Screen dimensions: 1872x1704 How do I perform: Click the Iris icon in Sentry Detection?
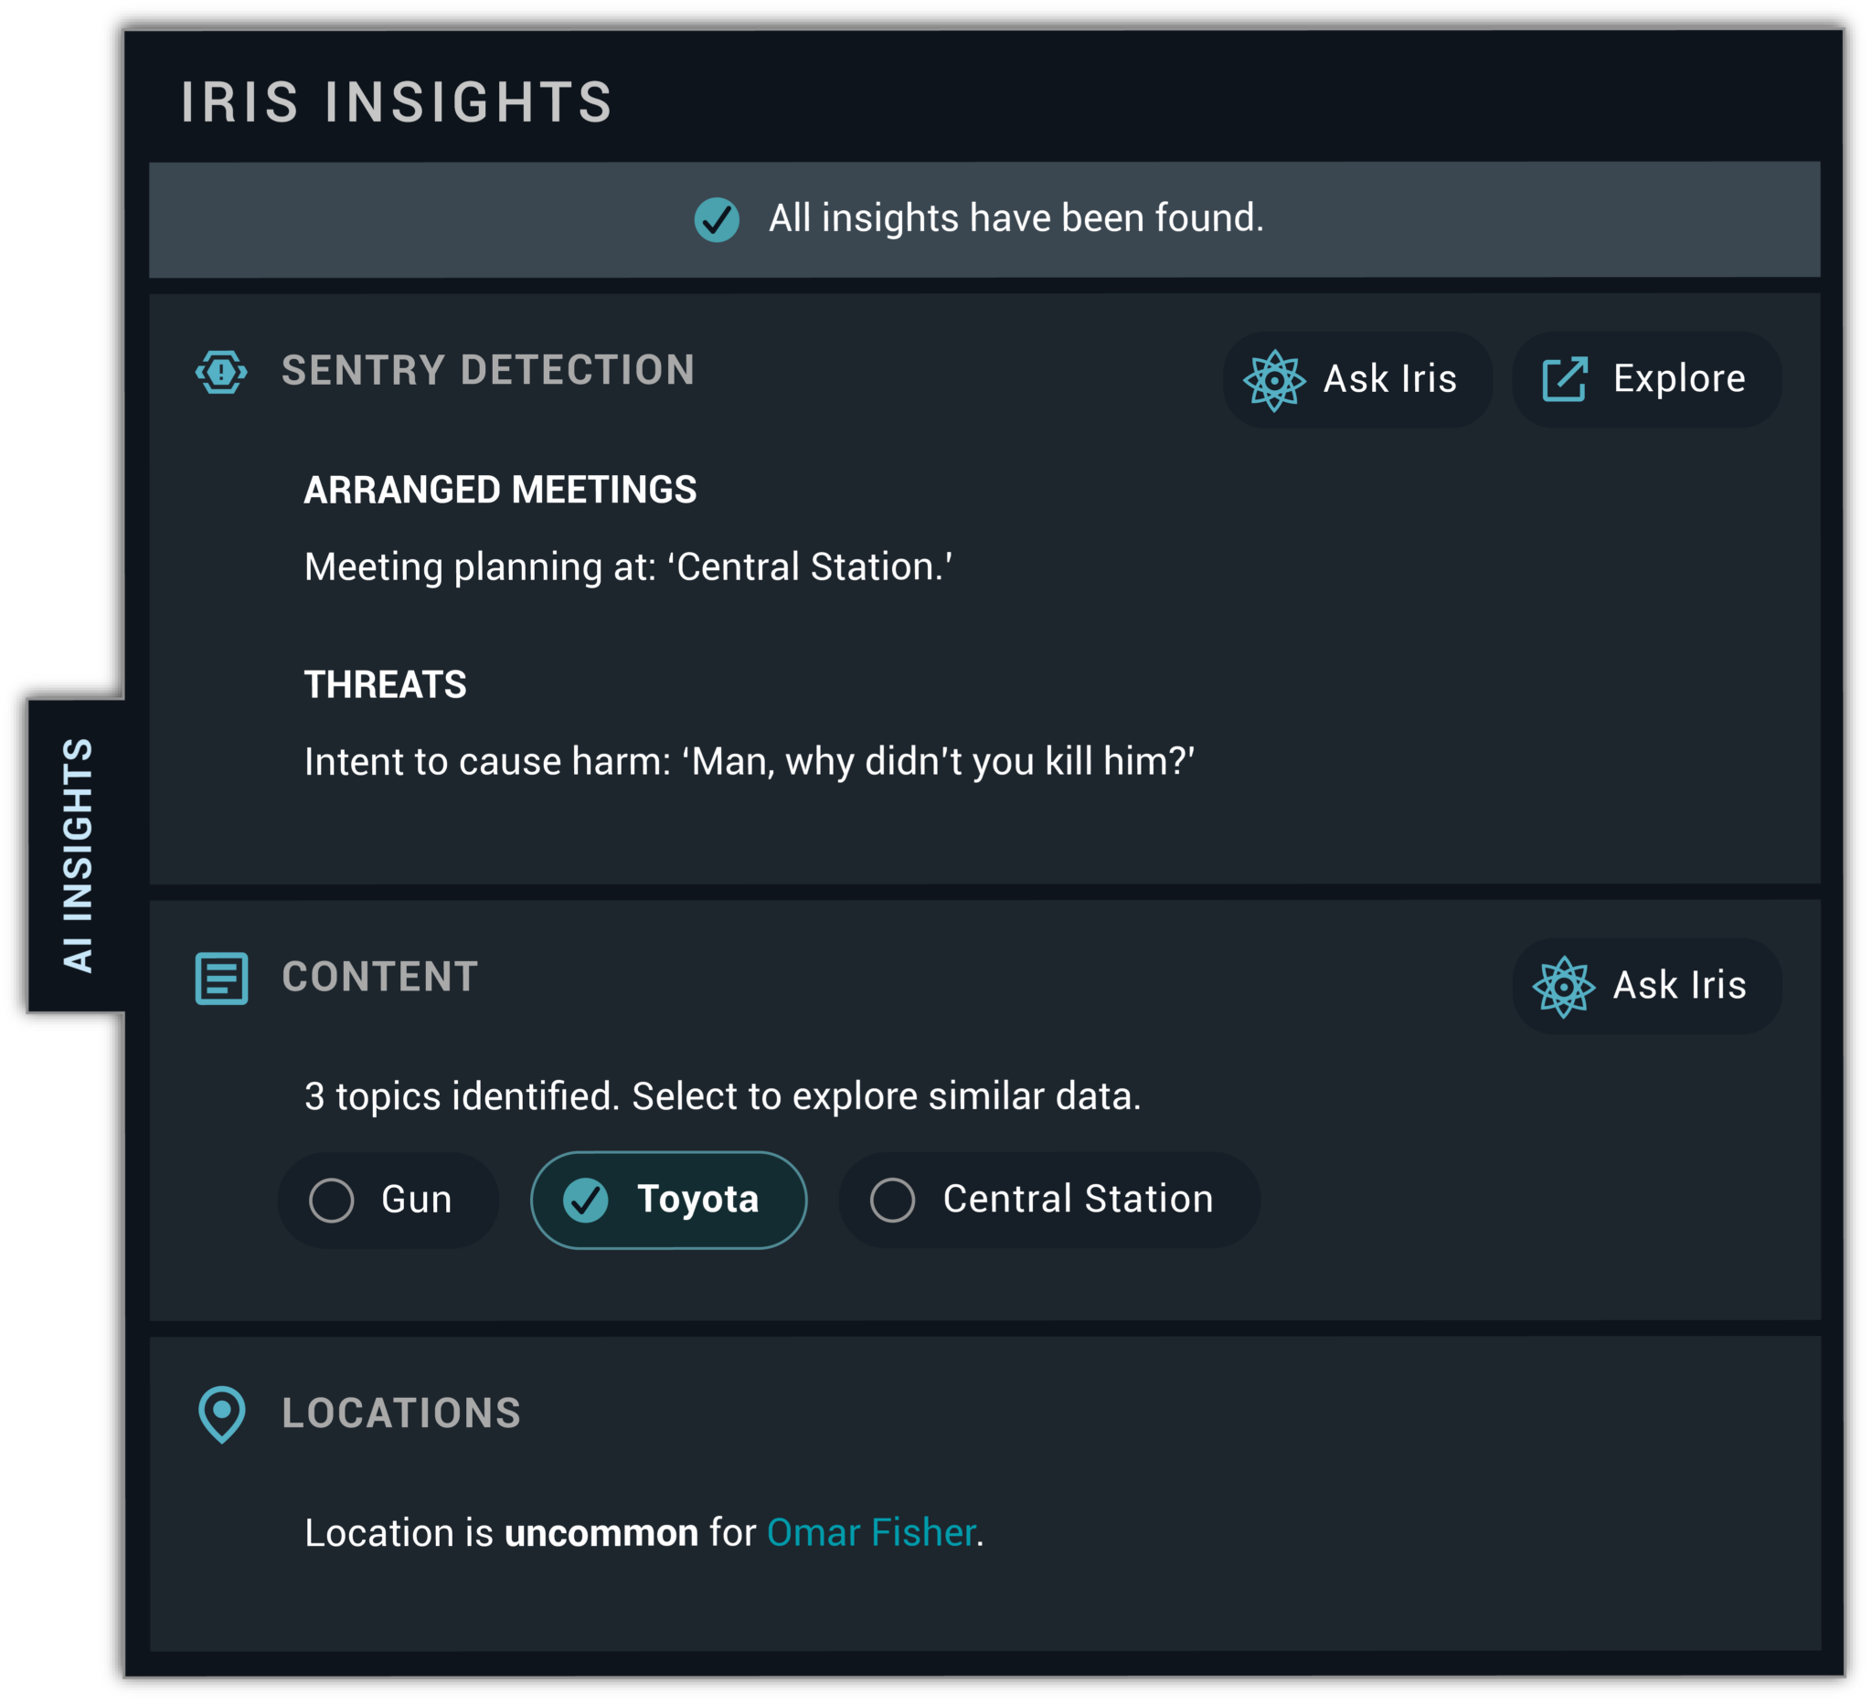[x=1274, y=380]
